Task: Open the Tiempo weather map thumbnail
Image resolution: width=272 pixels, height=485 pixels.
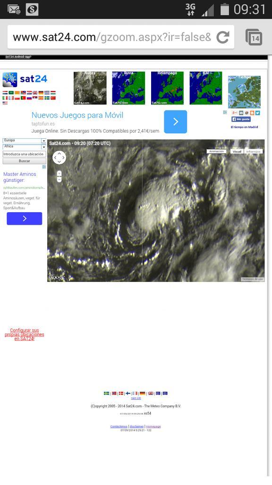Action: 244,92
